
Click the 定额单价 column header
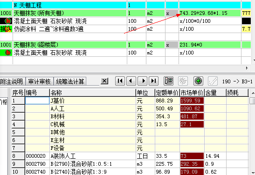pyautogui.click(x=167, y=93)
